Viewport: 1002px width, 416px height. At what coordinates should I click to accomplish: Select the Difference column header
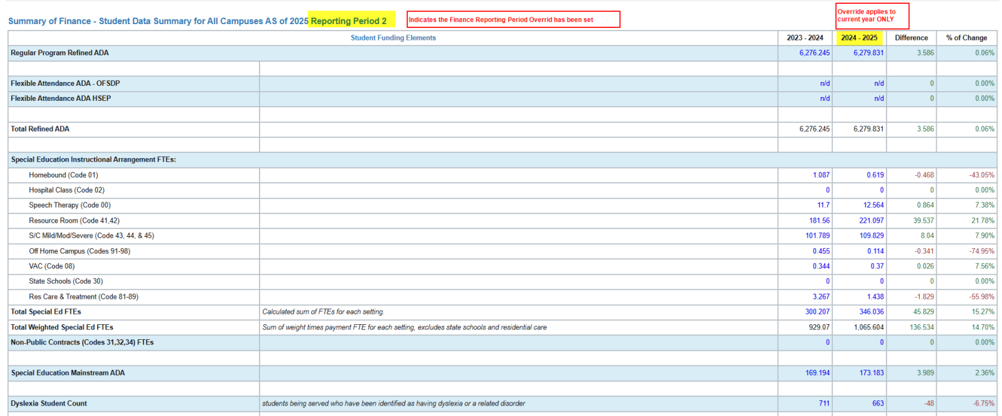911,38
